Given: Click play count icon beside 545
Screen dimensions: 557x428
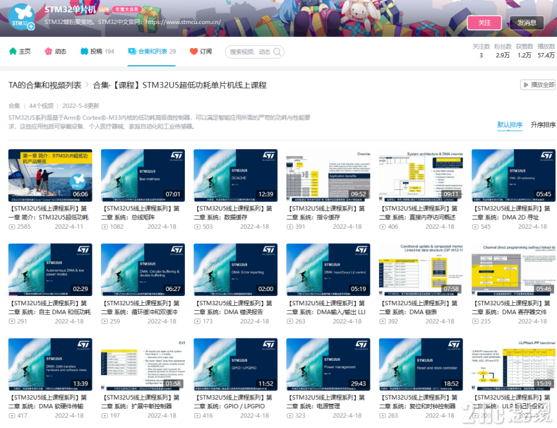Looking at the screenshot, I should 475,227.
